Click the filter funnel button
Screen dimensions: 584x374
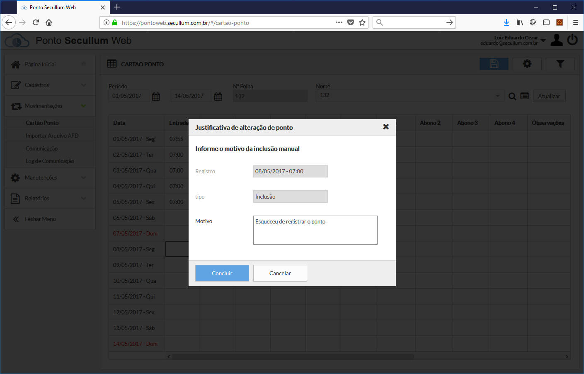(x=560, y=64)
